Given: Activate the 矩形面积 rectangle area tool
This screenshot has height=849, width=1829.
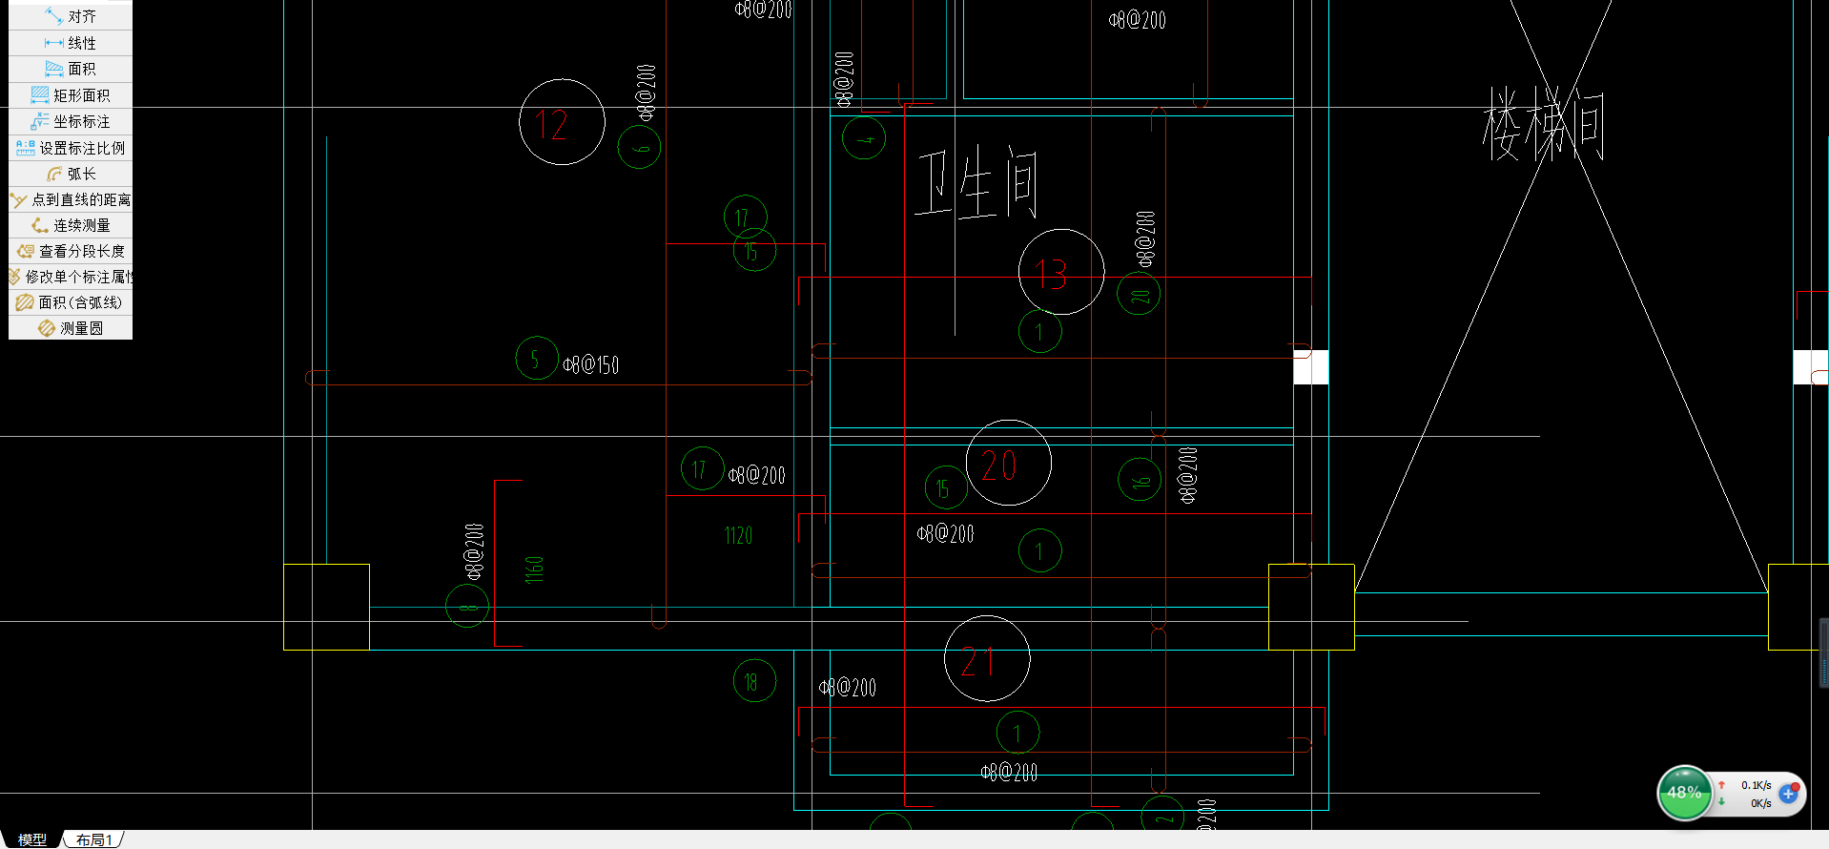Looking at the screenshot, I should 71,95.
